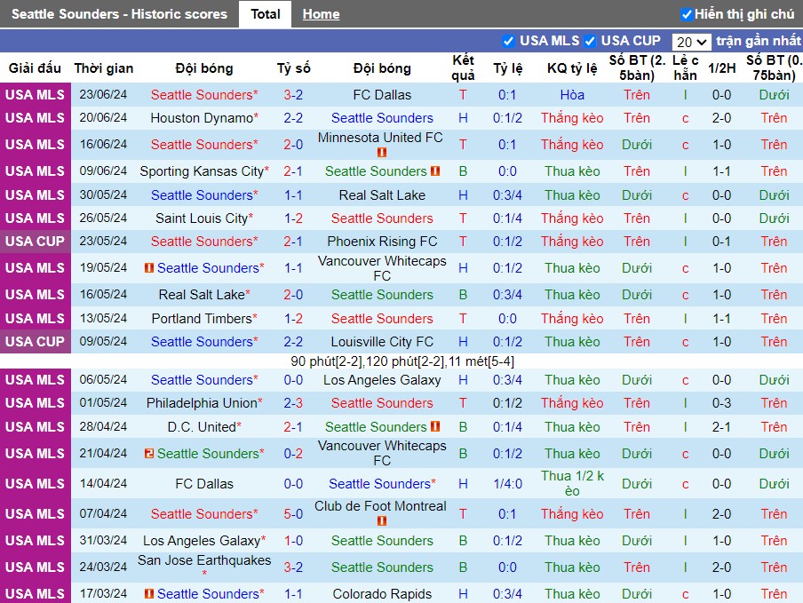
Task: Open Vancouver Whitecaps FC link on 19/05/24 row
Action: (x=382, y=268)
